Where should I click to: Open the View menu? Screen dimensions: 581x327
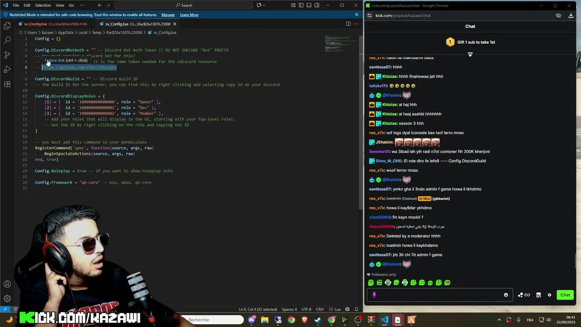coord(60,5)
